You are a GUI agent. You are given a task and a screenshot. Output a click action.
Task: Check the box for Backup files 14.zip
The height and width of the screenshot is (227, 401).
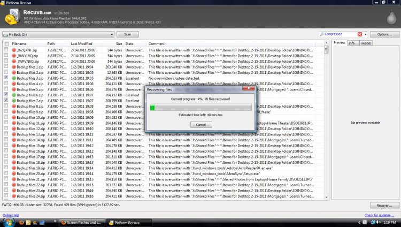[6, 139]
